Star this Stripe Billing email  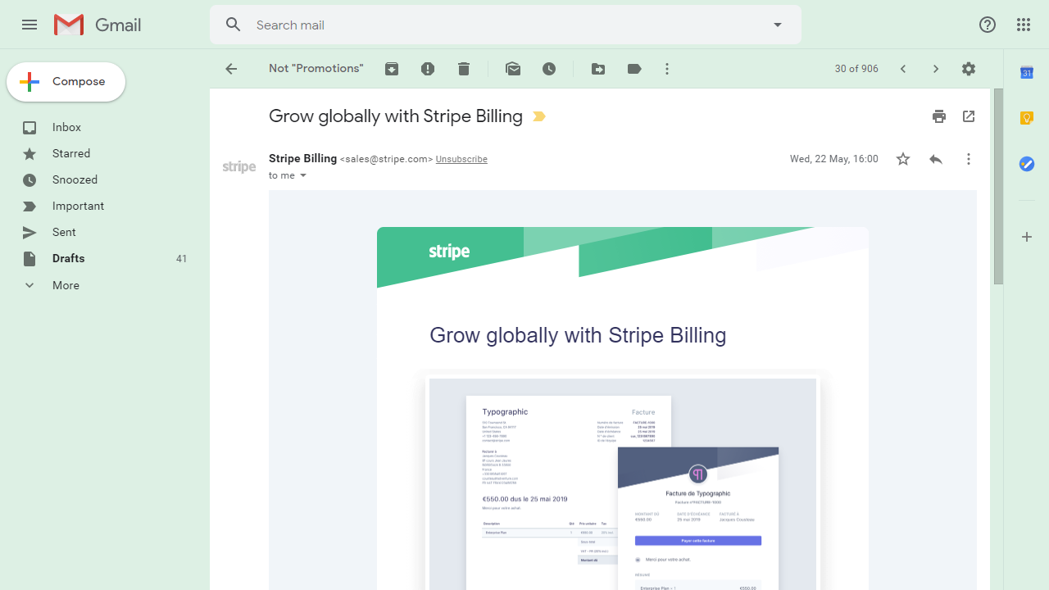[x=903, y=159]
